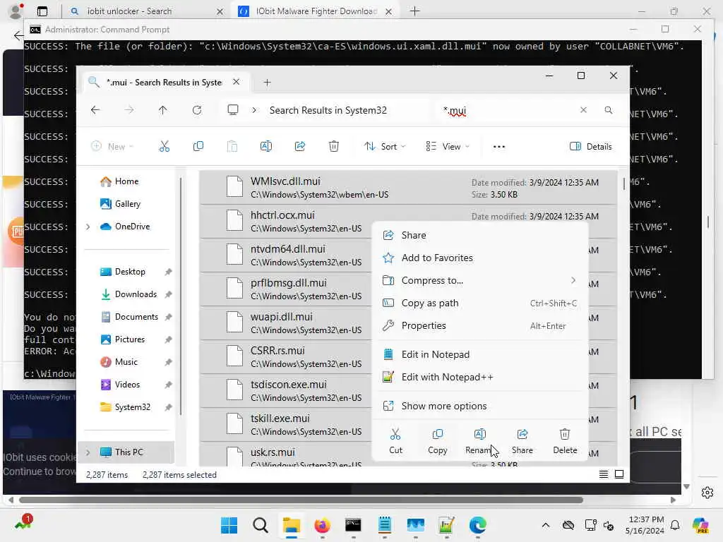Select Share in context menu bottom row

click(522, 441)
